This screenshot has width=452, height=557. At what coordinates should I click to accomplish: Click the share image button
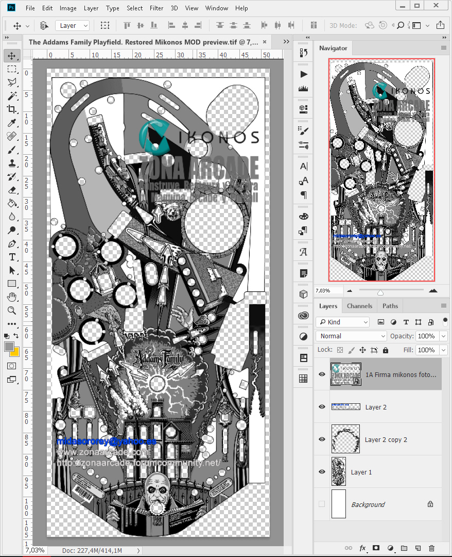coord(440,25)
